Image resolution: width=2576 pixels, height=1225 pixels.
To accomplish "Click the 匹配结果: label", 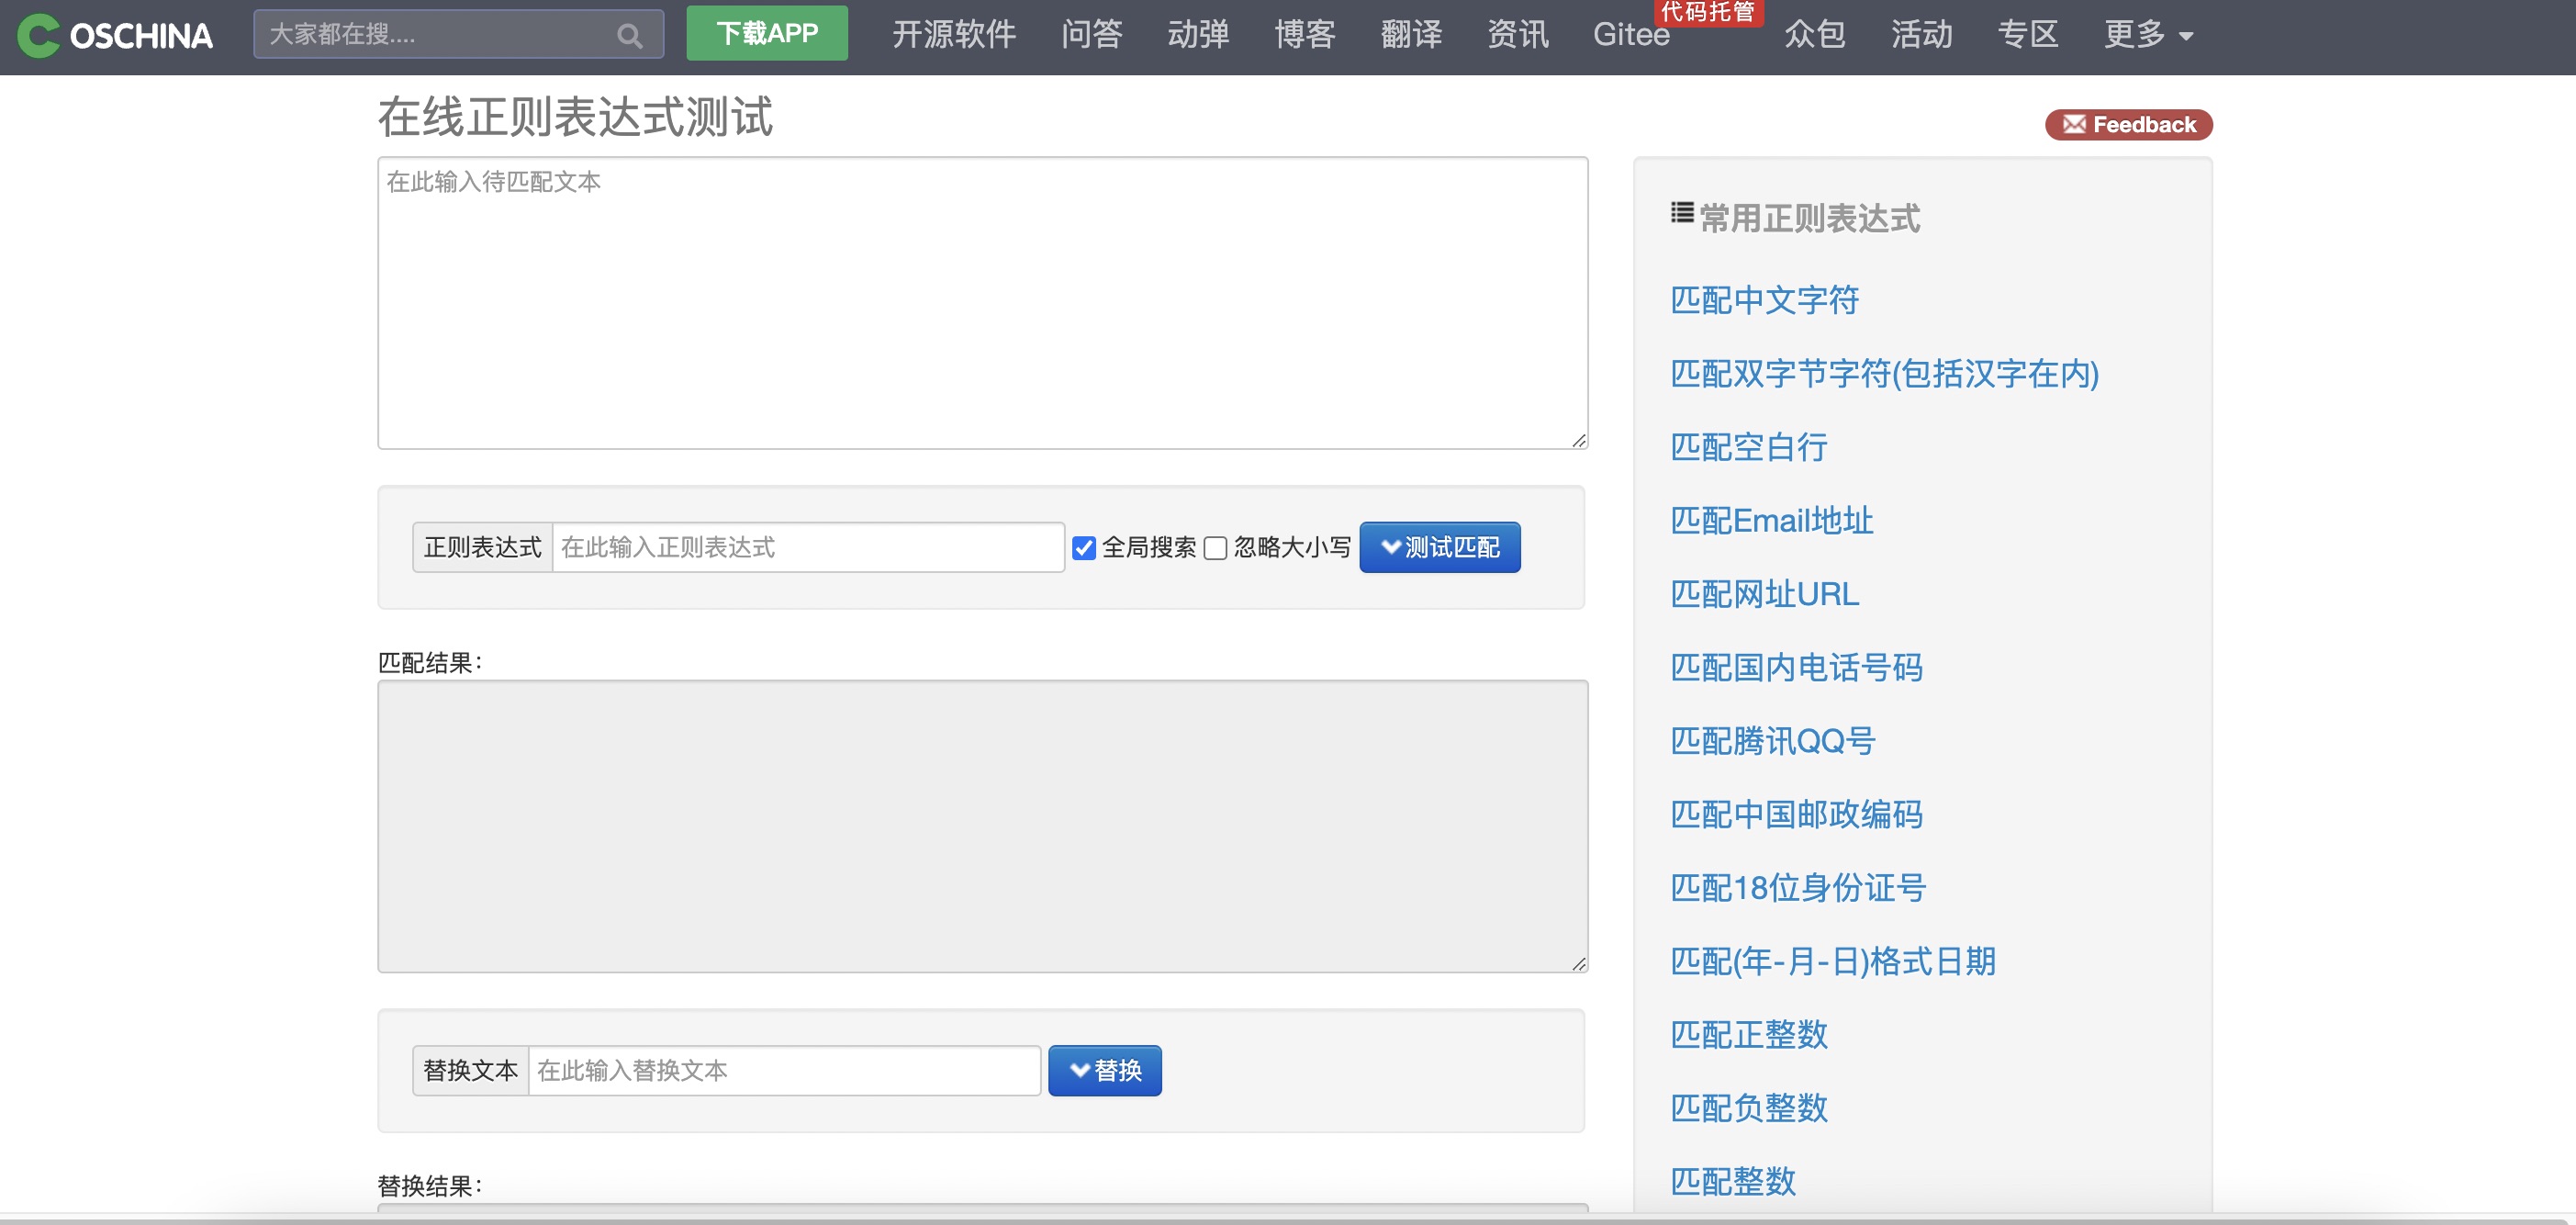I will tap(430, 663).
